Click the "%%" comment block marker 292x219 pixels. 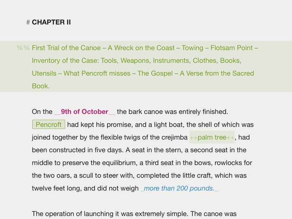pos(23,48)
